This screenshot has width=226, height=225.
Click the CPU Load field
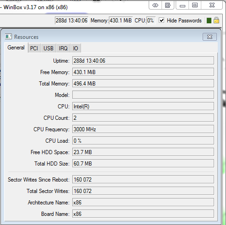[143, 140]
